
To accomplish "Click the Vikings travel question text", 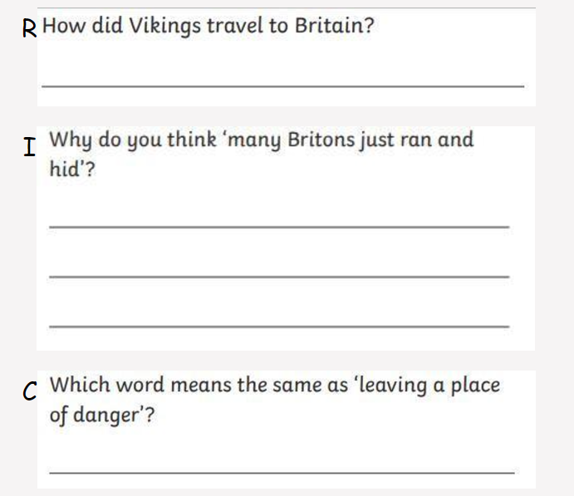I will [208, 27].
